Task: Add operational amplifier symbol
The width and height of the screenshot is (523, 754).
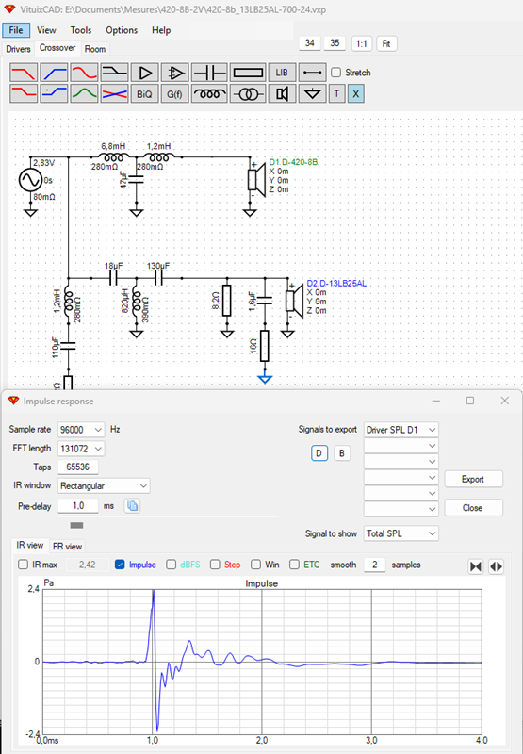Action: 175,73
